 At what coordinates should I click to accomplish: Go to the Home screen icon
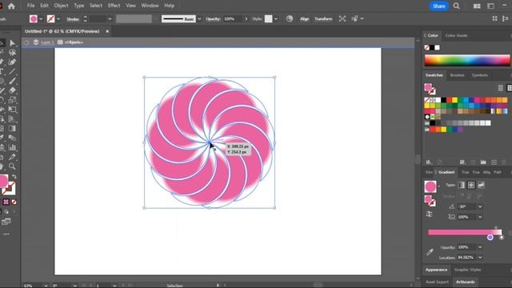point(11,6)
